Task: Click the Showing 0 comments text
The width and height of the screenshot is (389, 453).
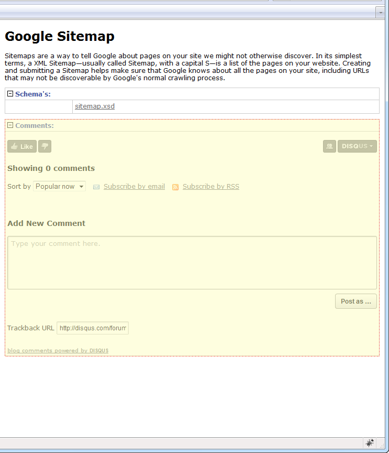Action: point(51,168)
